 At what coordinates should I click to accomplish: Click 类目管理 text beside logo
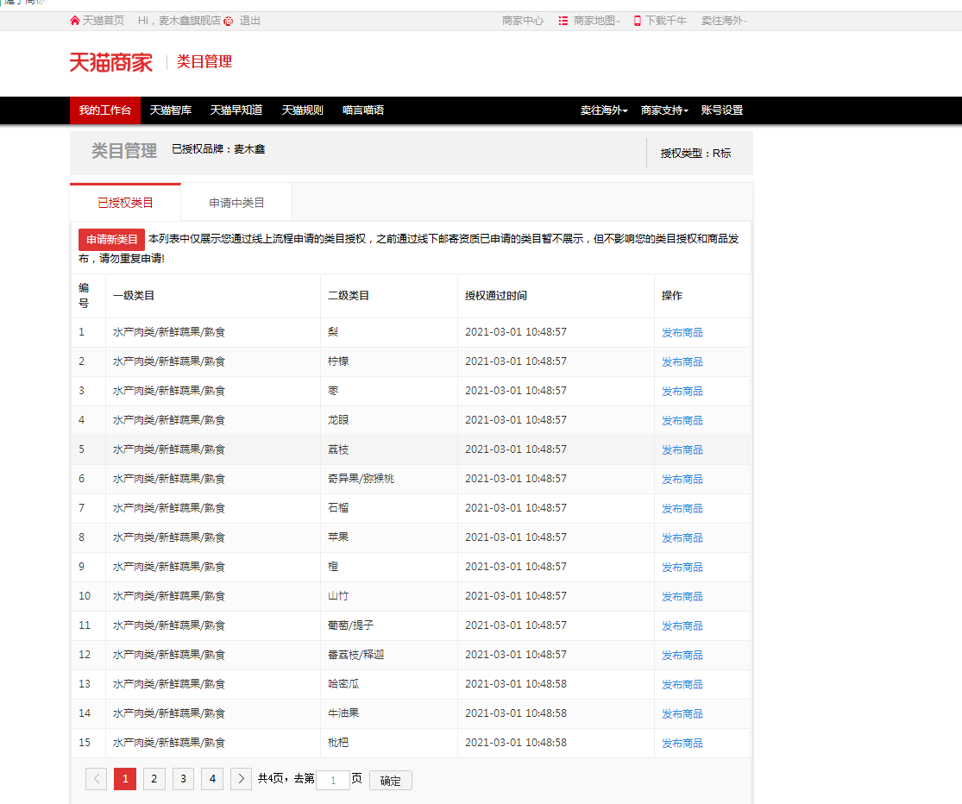click(204, 61)
